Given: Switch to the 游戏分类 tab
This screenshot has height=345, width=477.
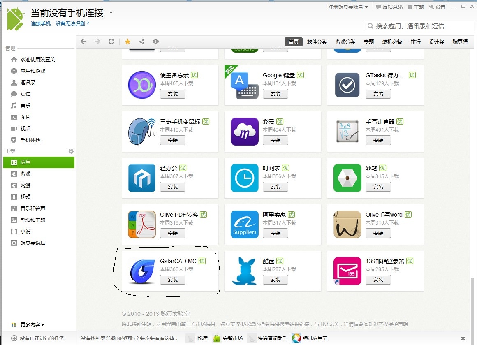Looking at the screenshot, I should (345, 42).
